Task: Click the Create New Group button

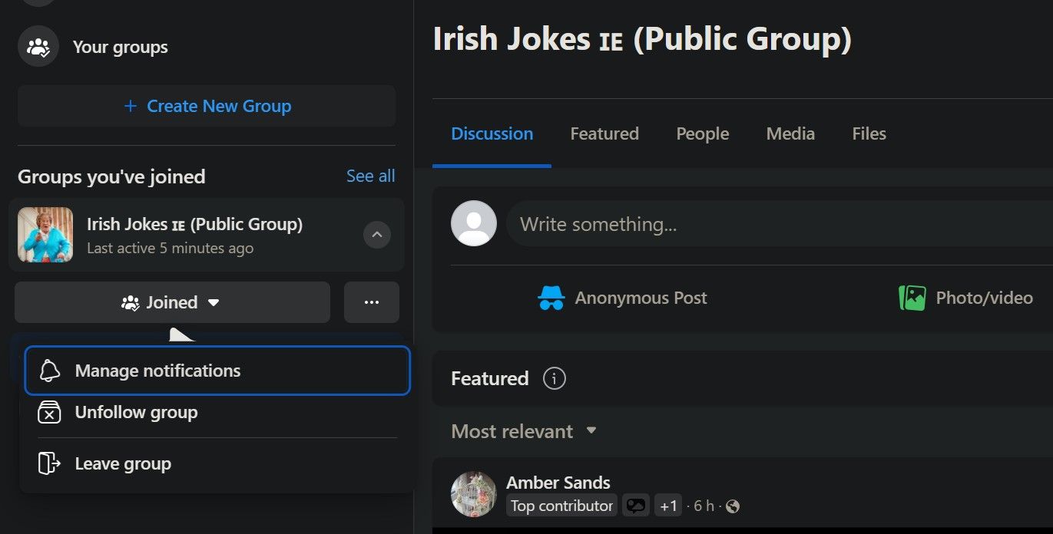Action: [207, 106]
